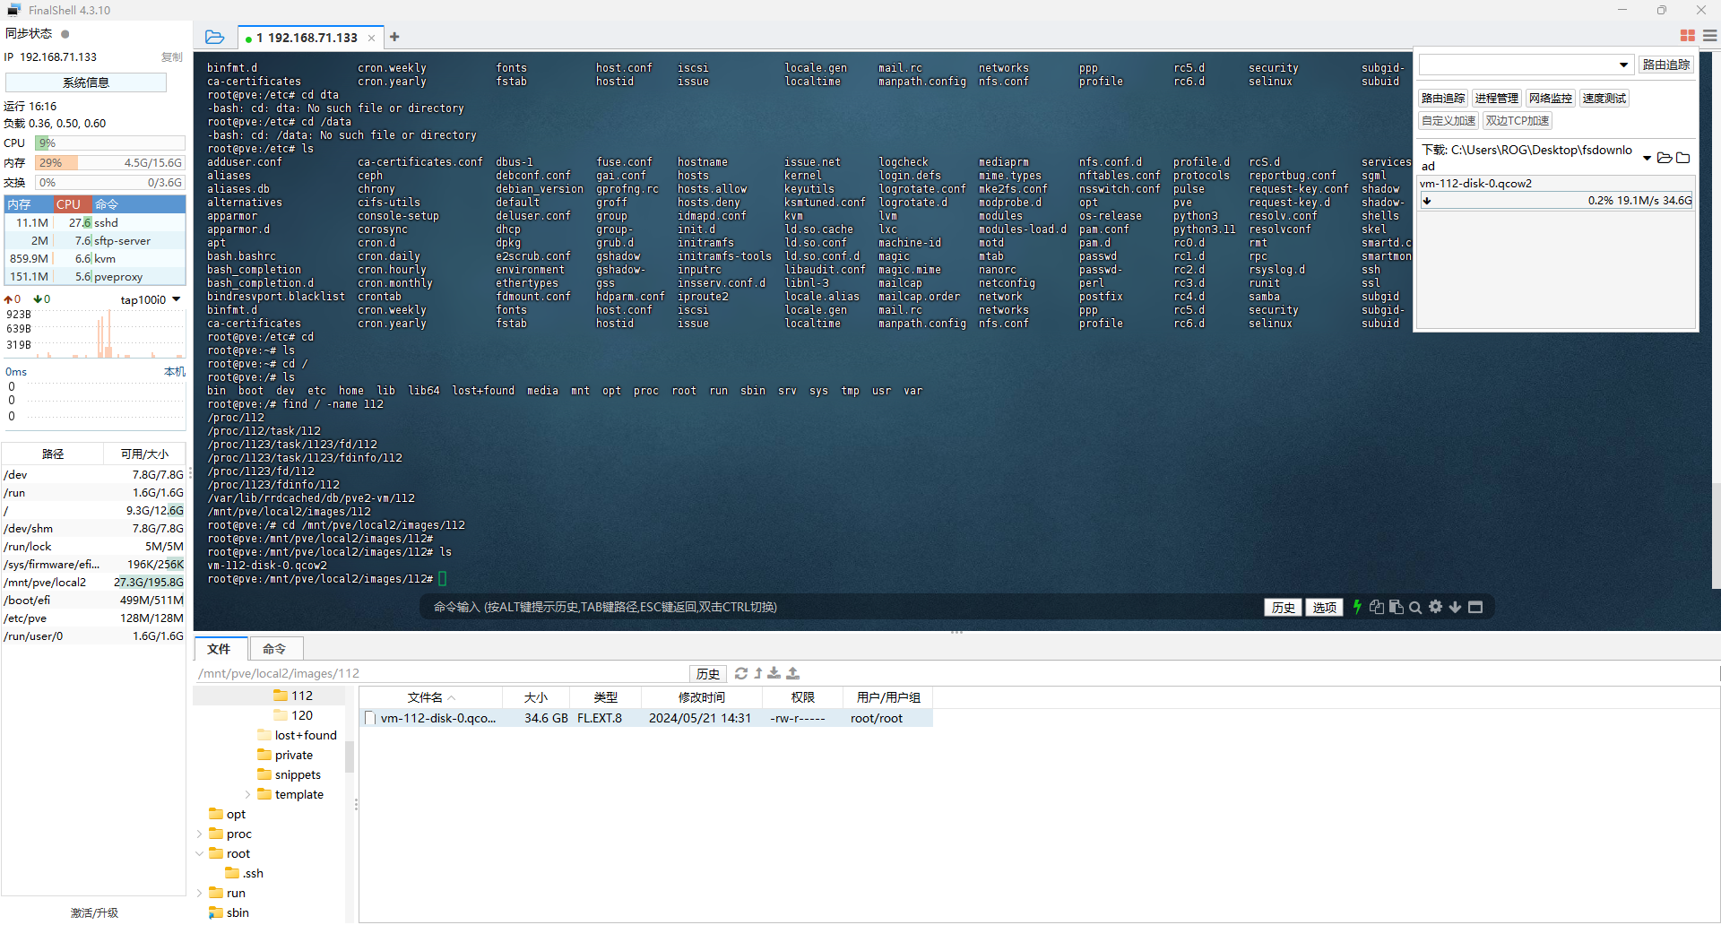Click the search magnifier in terminal toolbar
The height and width of the screenshot is (925, 1721).
pos(1415,607)
